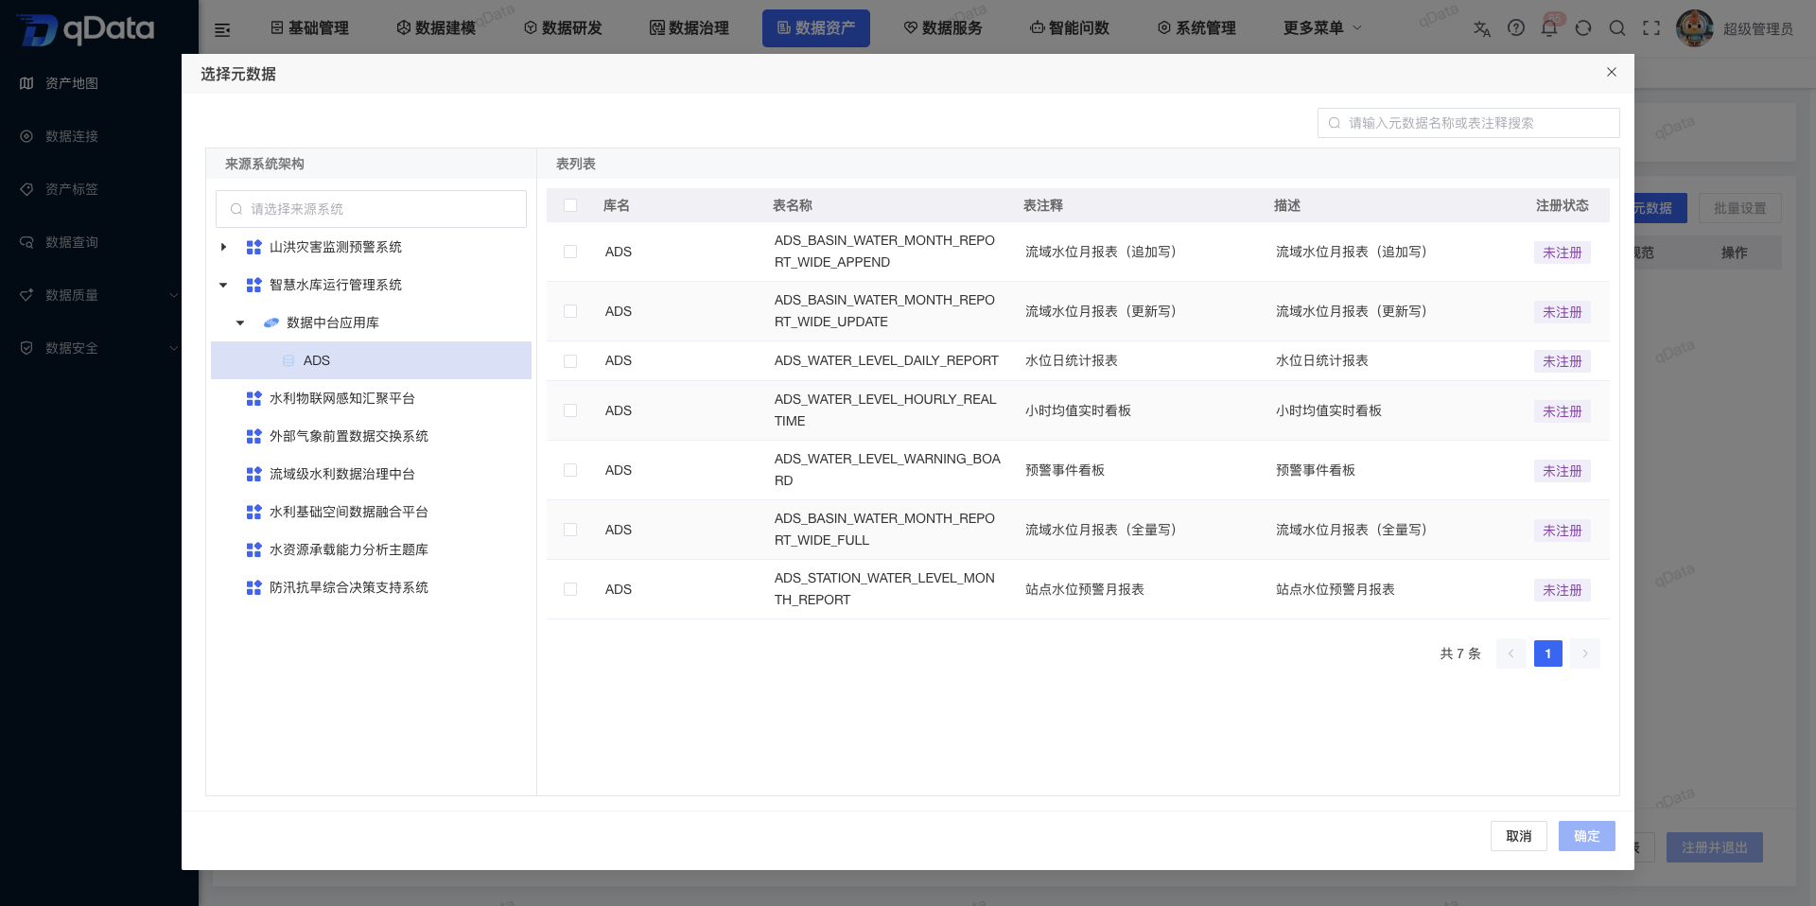Open the 数据建模 top menu

point(436,28)
